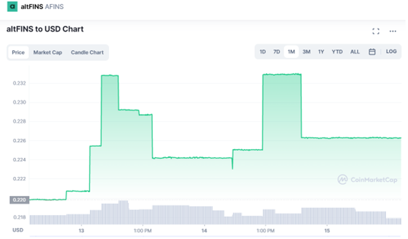Image resolution: width=408 pixels, height=239 pixels.
Task: Click the 1:00 PM axis label after 14
Action: pos(266,230)
